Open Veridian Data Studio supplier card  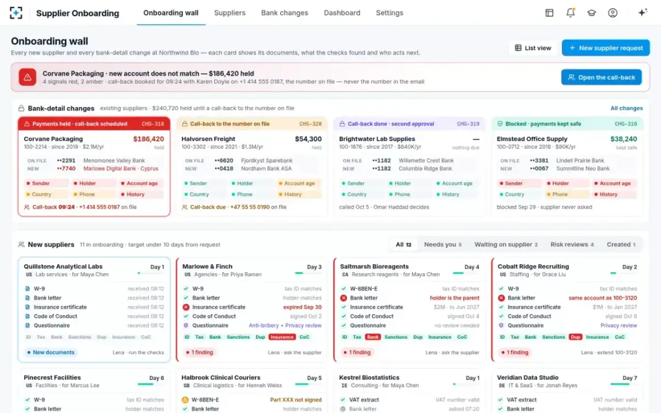coord(567,392)
